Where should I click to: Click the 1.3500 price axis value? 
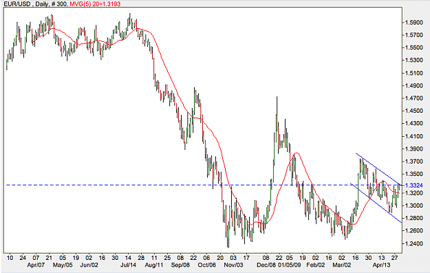click(x=414, y=174)
